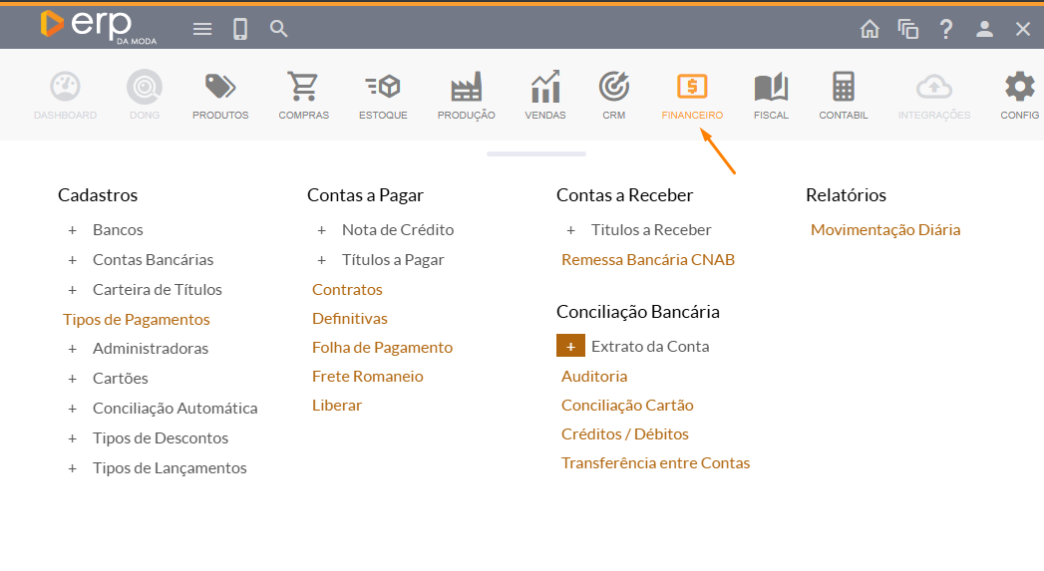This screenshot has width=1044, height=571.
Task: Open the Contabil calculator module
Action: 844,89
